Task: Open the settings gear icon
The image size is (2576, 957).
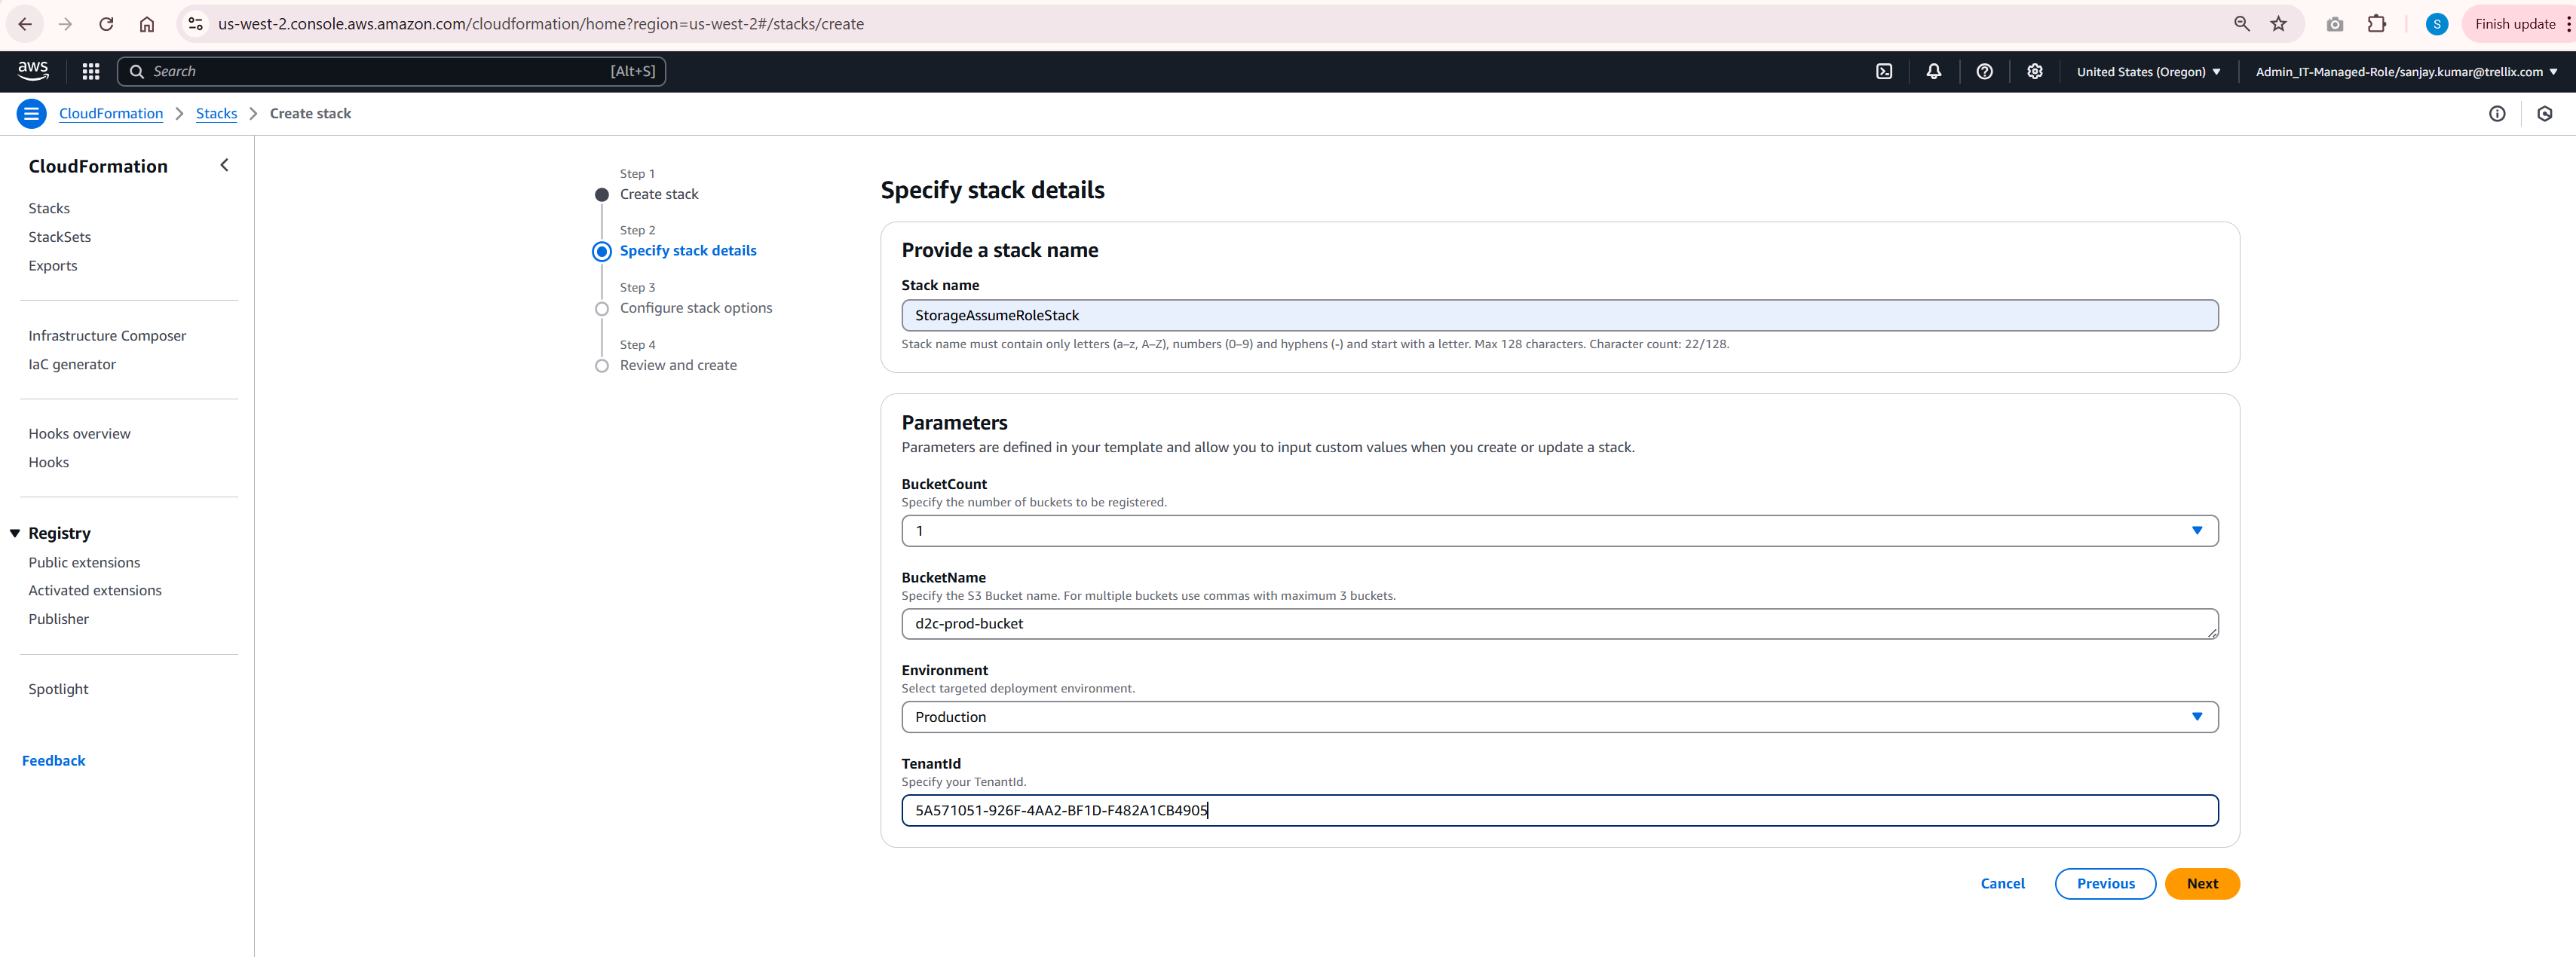Action: tap(2034, 71)
